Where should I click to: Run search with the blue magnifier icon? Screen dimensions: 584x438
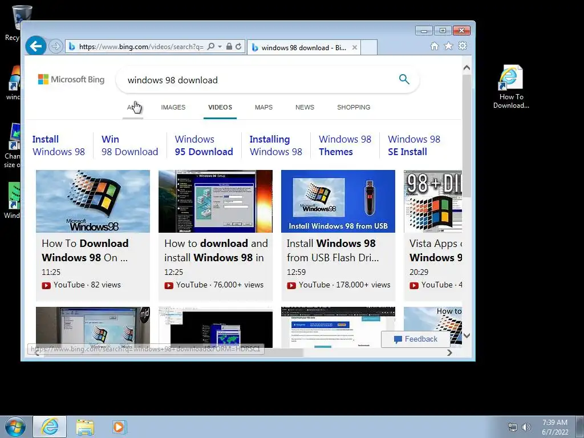click(404, 79)
